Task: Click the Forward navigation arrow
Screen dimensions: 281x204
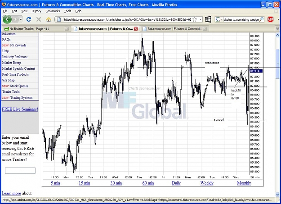Action: pos(15,19)
